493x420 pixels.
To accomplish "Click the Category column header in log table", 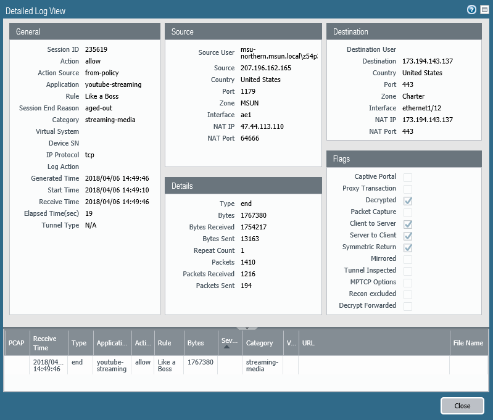I will pyautogui.click(x=260, y=343).
